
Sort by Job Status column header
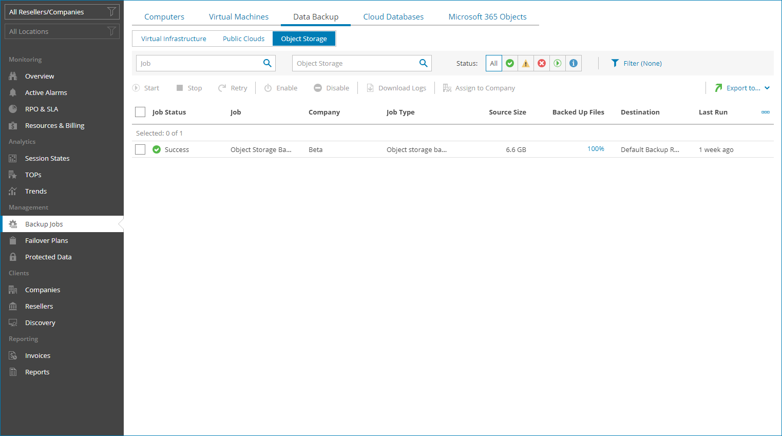pyautogui.click(x=169, y=112)
